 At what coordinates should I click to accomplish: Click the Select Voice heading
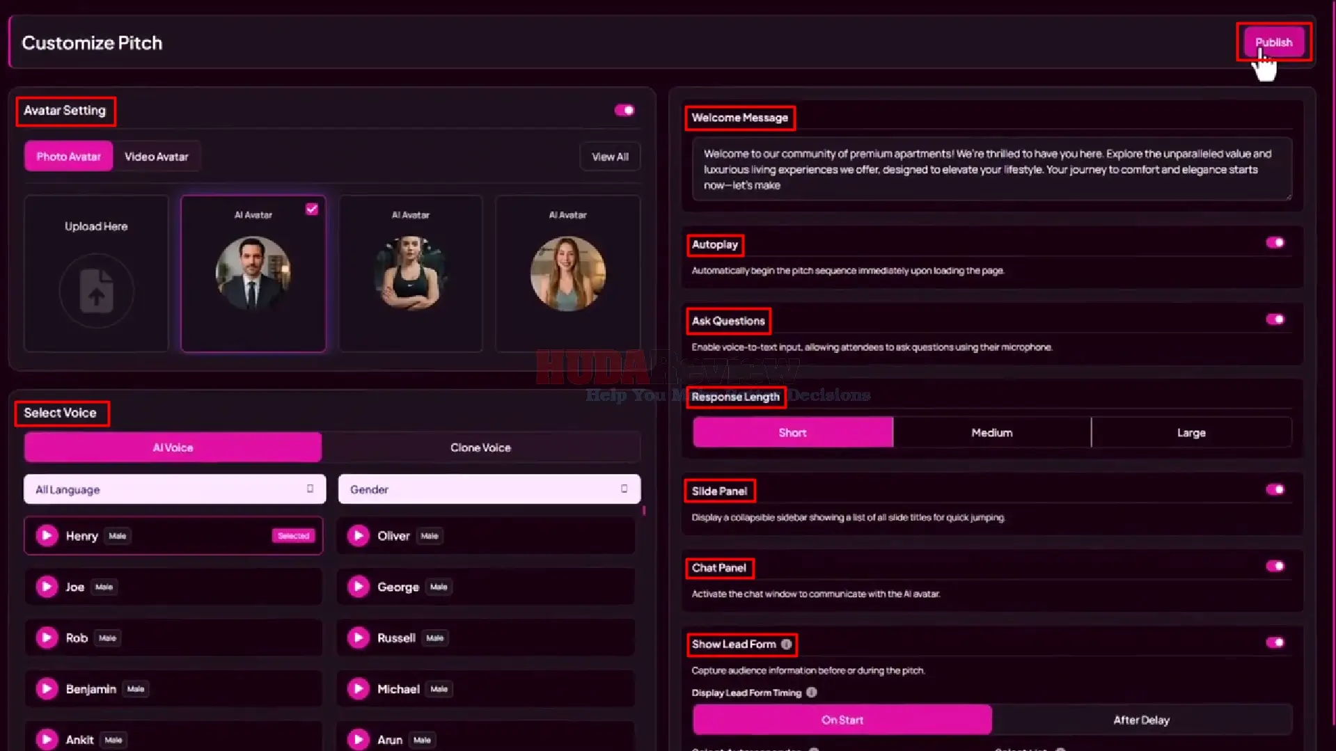[x=61, y=413]
